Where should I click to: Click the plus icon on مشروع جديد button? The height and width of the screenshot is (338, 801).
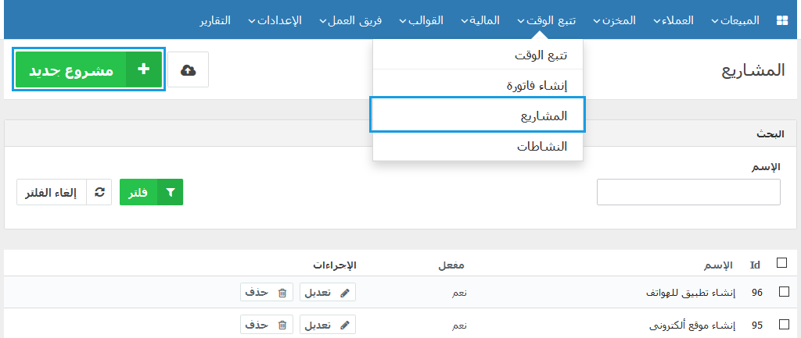coord(144,69)
